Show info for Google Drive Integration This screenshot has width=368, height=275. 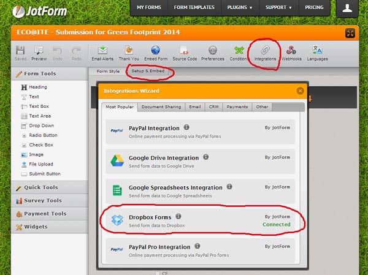click(x=206, y=157)
